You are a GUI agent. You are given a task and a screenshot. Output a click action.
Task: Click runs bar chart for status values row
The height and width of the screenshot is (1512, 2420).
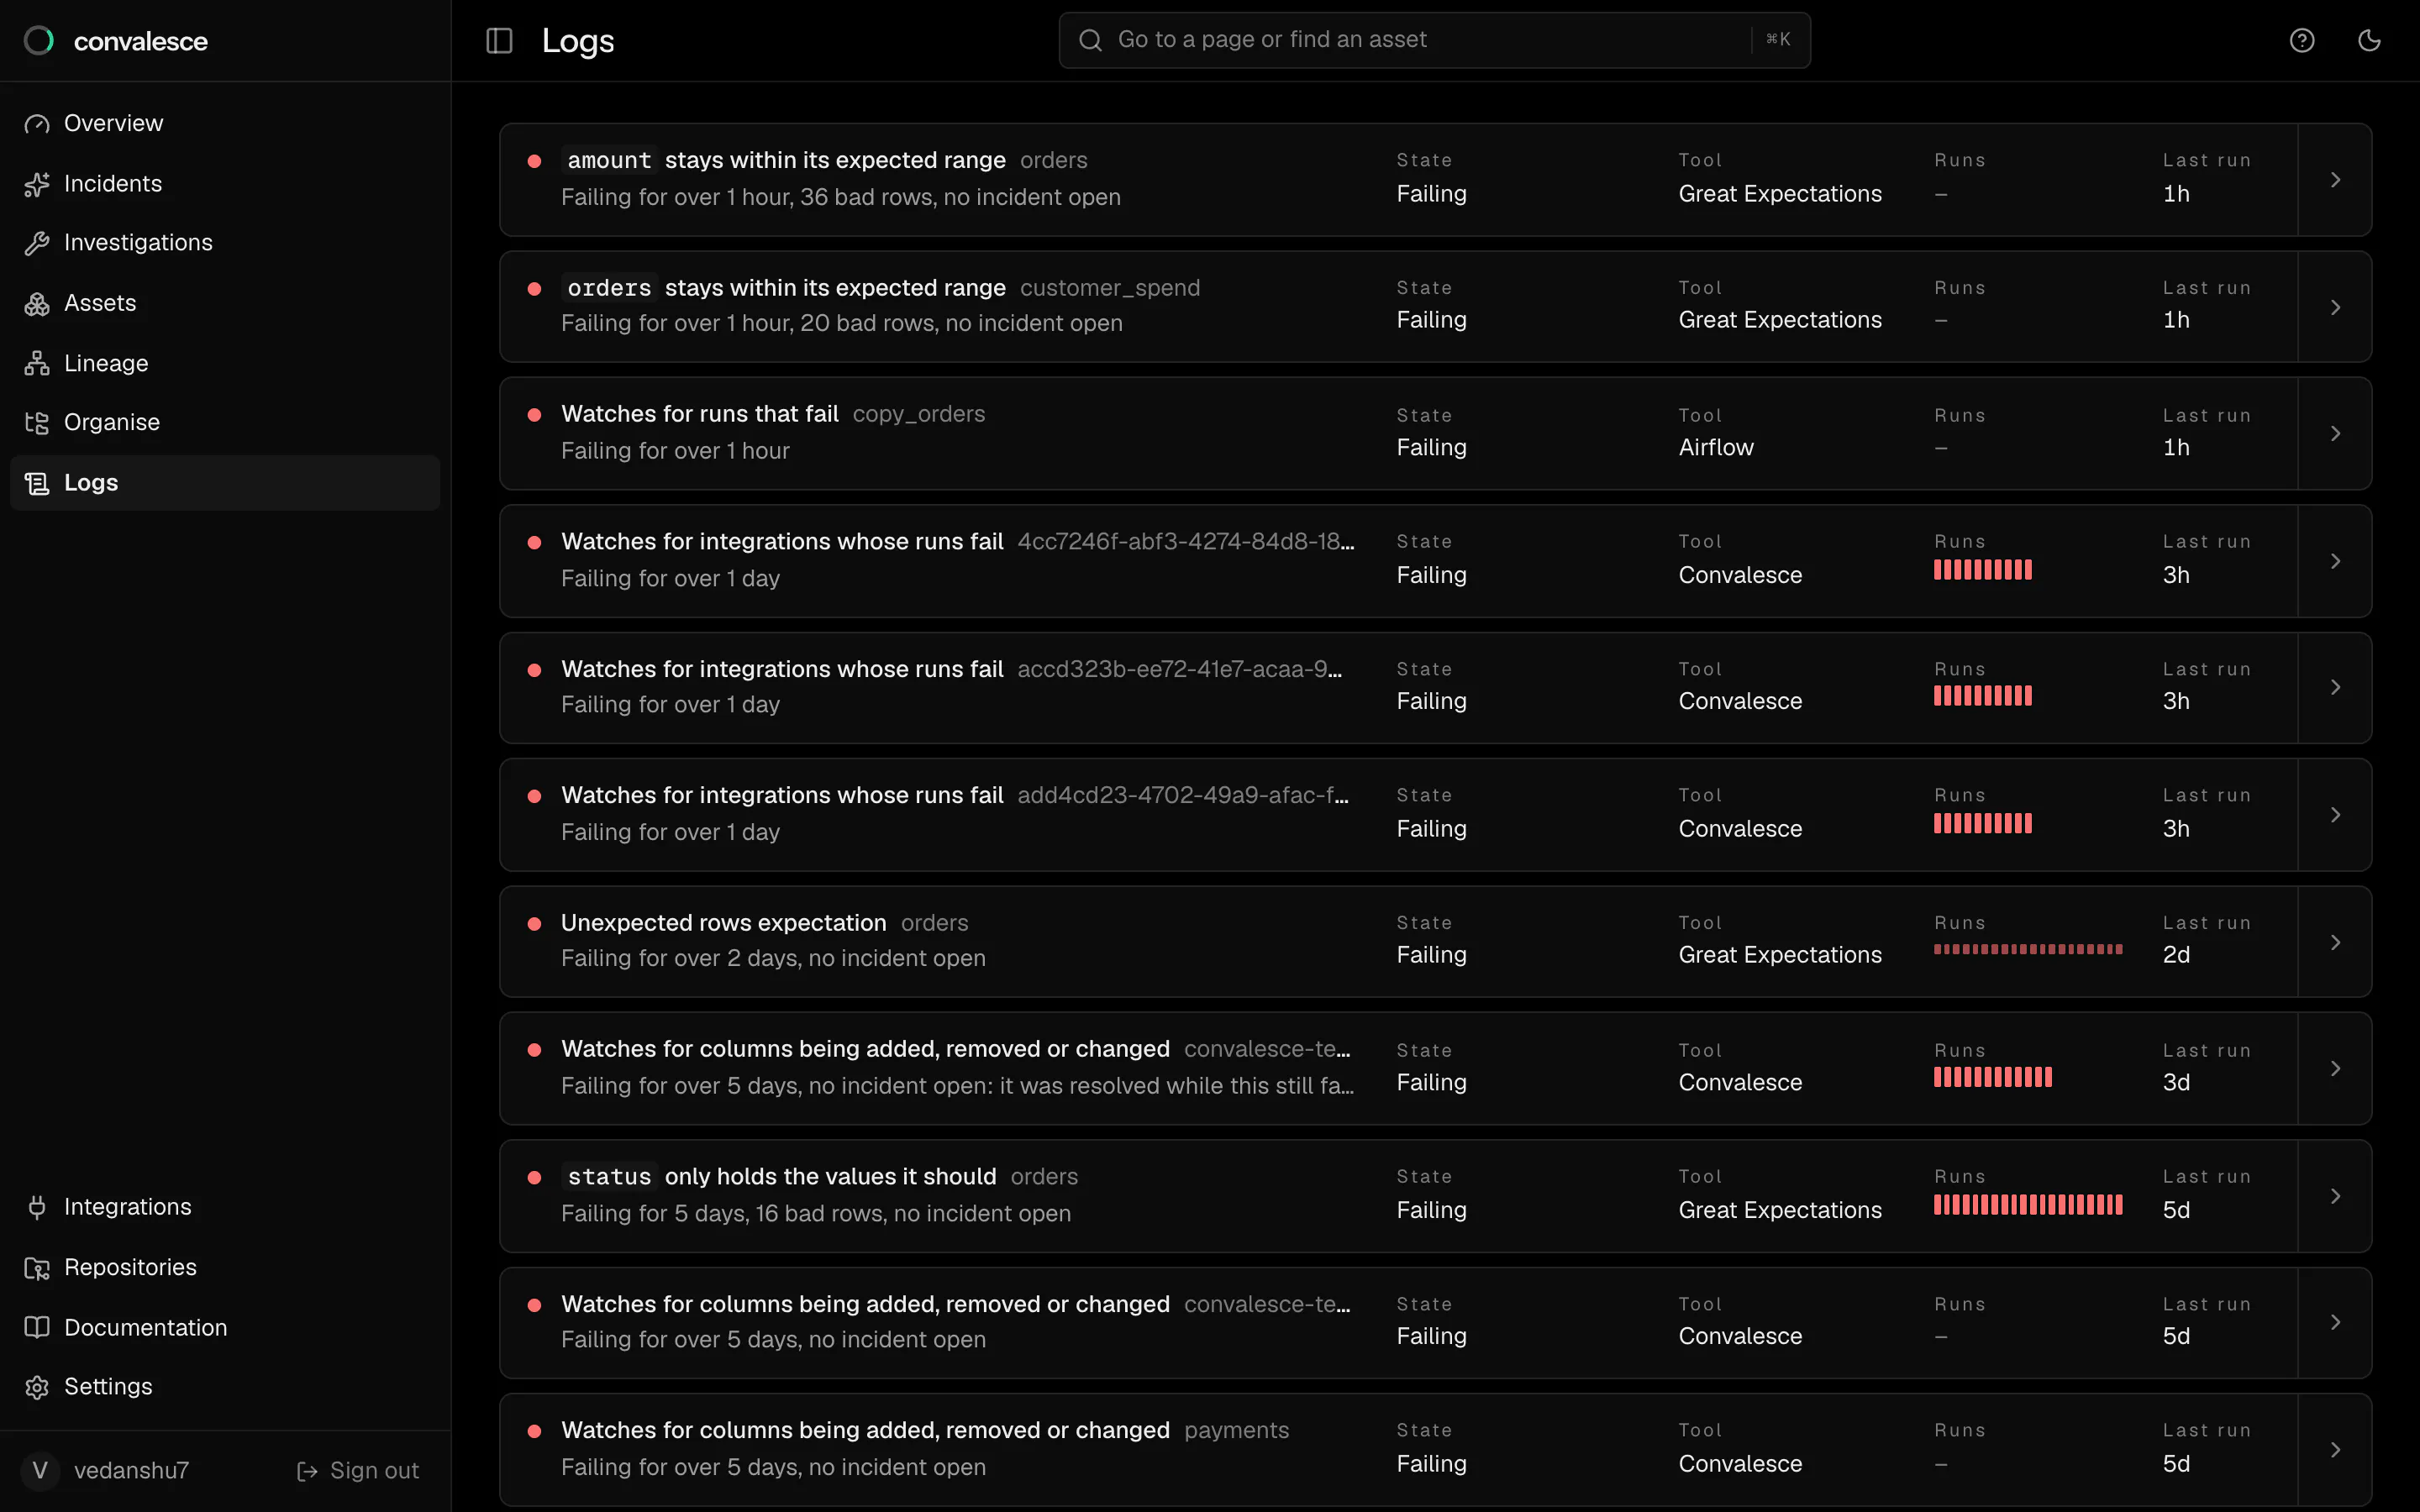tap(2028, 1205)
